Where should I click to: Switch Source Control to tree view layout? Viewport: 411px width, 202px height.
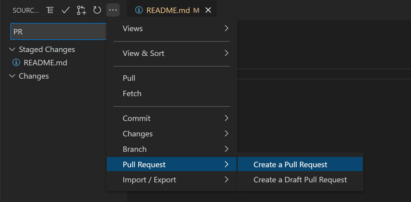coord(50,10)
